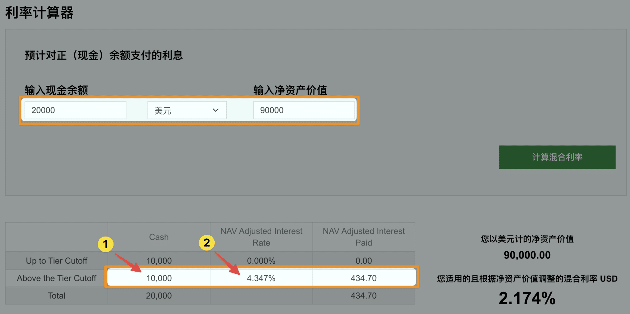This screenshot has width=630, height=314.
Task: Click inside the cash balance field showing 20000
Action: coord(75,110)
